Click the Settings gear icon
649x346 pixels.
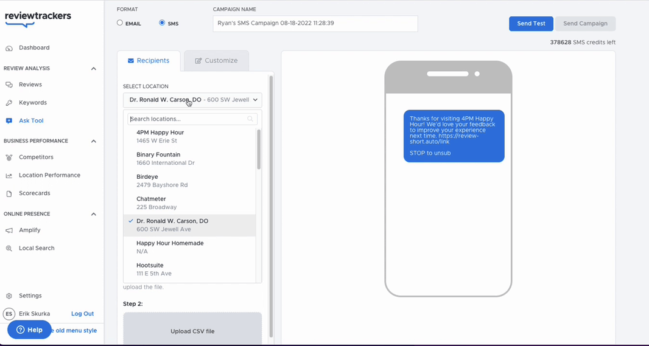click(9, 296)
